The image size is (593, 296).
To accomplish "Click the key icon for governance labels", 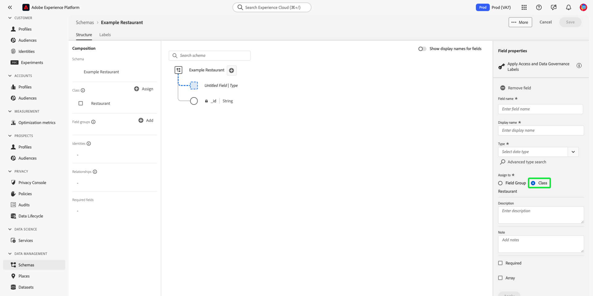I will coord(502,66).
